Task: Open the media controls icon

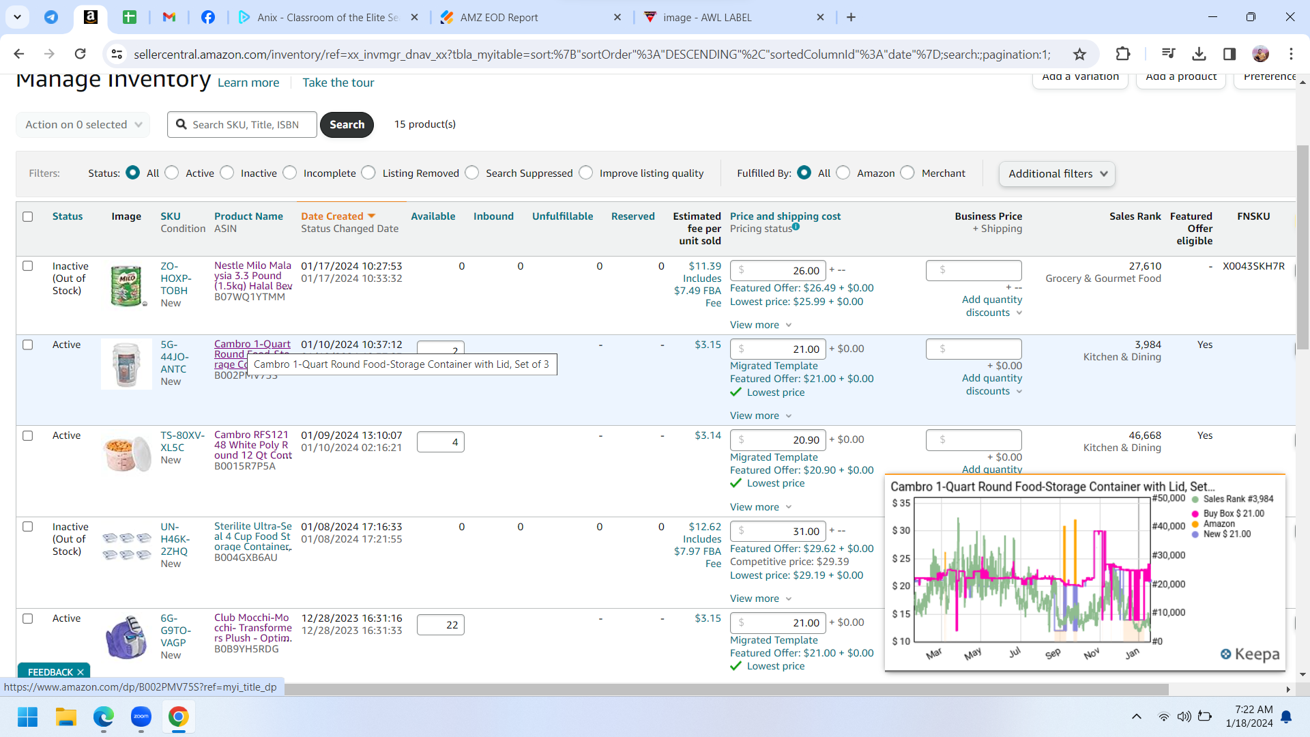Action: pyautogui.click(x=1168, y=54)
